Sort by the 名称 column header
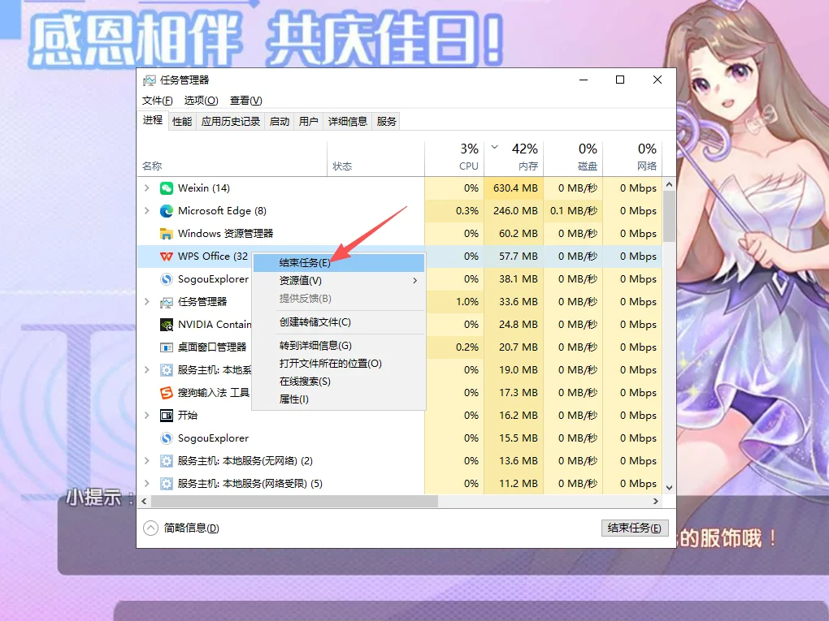 [x=232, y=157]
